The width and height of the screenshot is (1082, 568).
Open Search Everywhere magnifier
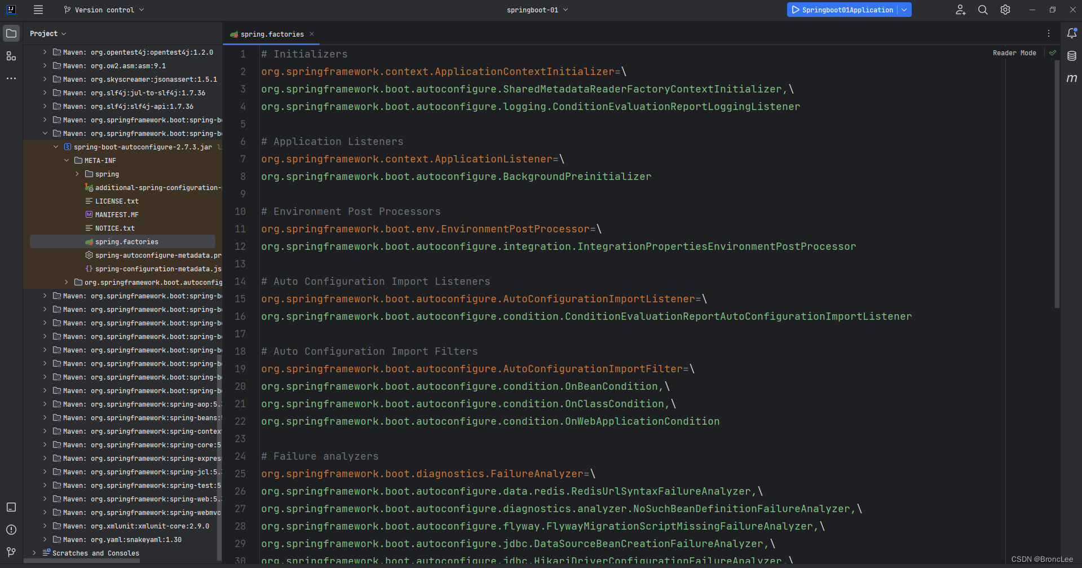click(983, 10)
